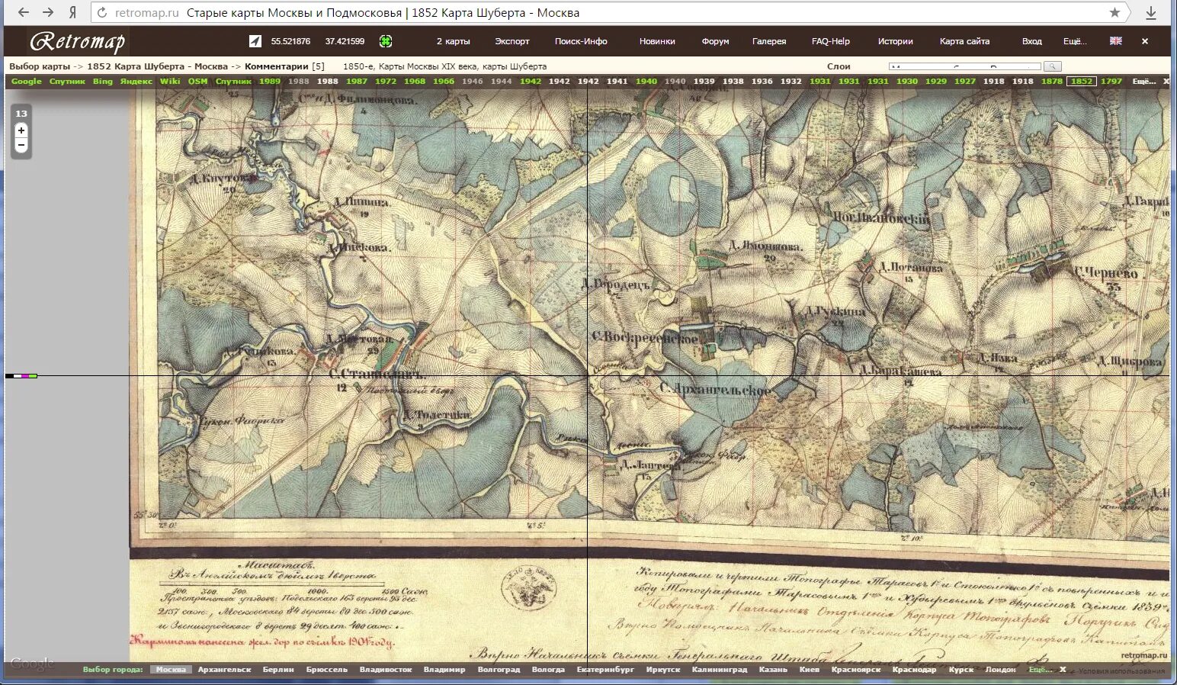
Task: Toggle the OSM base layer
Action: [197, 81]
